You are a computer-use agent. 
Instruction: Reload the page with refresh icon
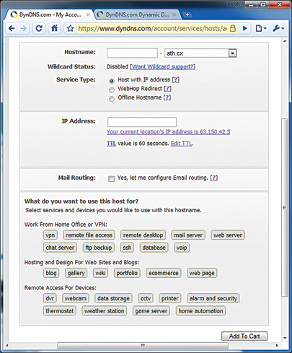(39, 28)
